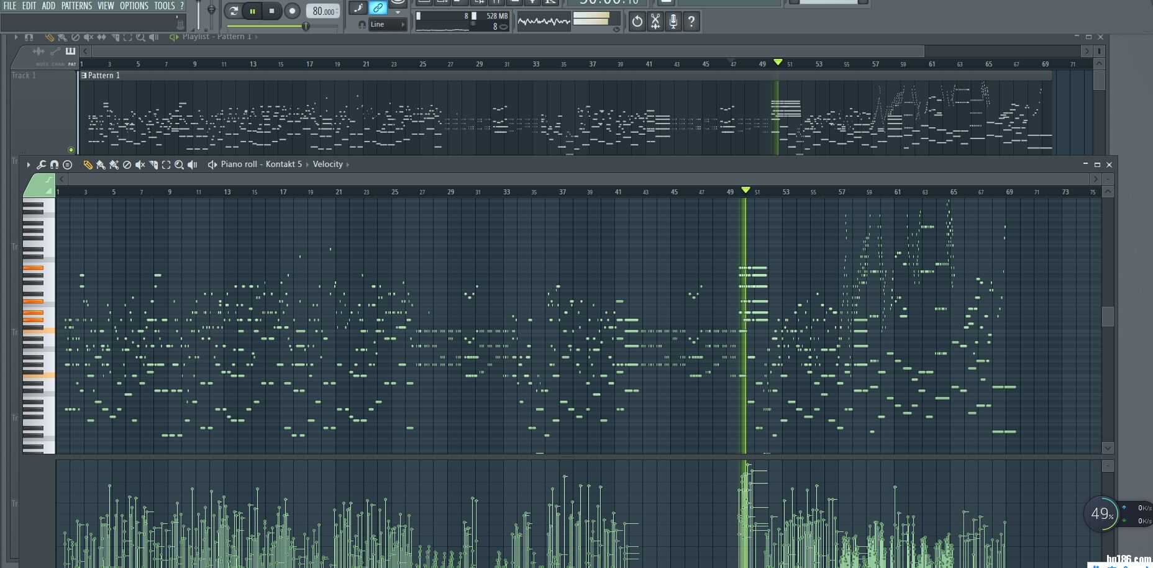Open the TOOLS menu

click(165, 6)
